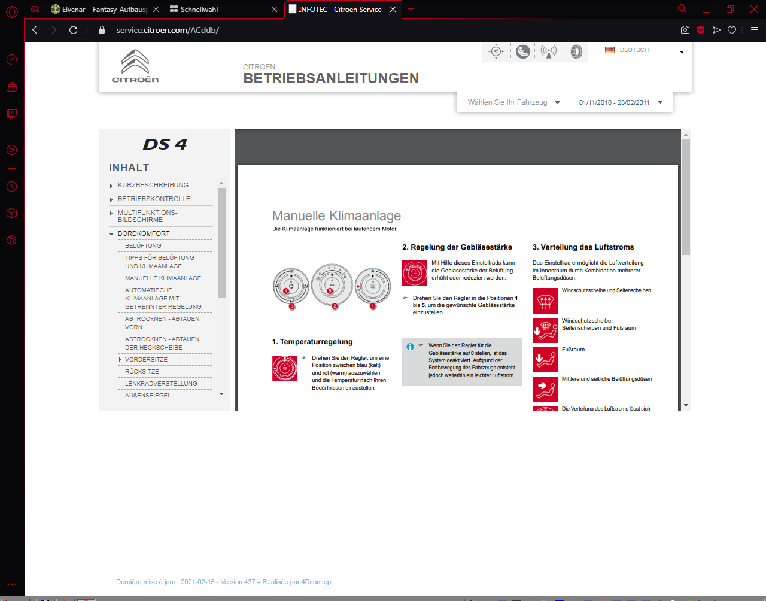Click the 4Dconcept footer version text
This screenshot has width=766, height=601.
coord(224,582)
